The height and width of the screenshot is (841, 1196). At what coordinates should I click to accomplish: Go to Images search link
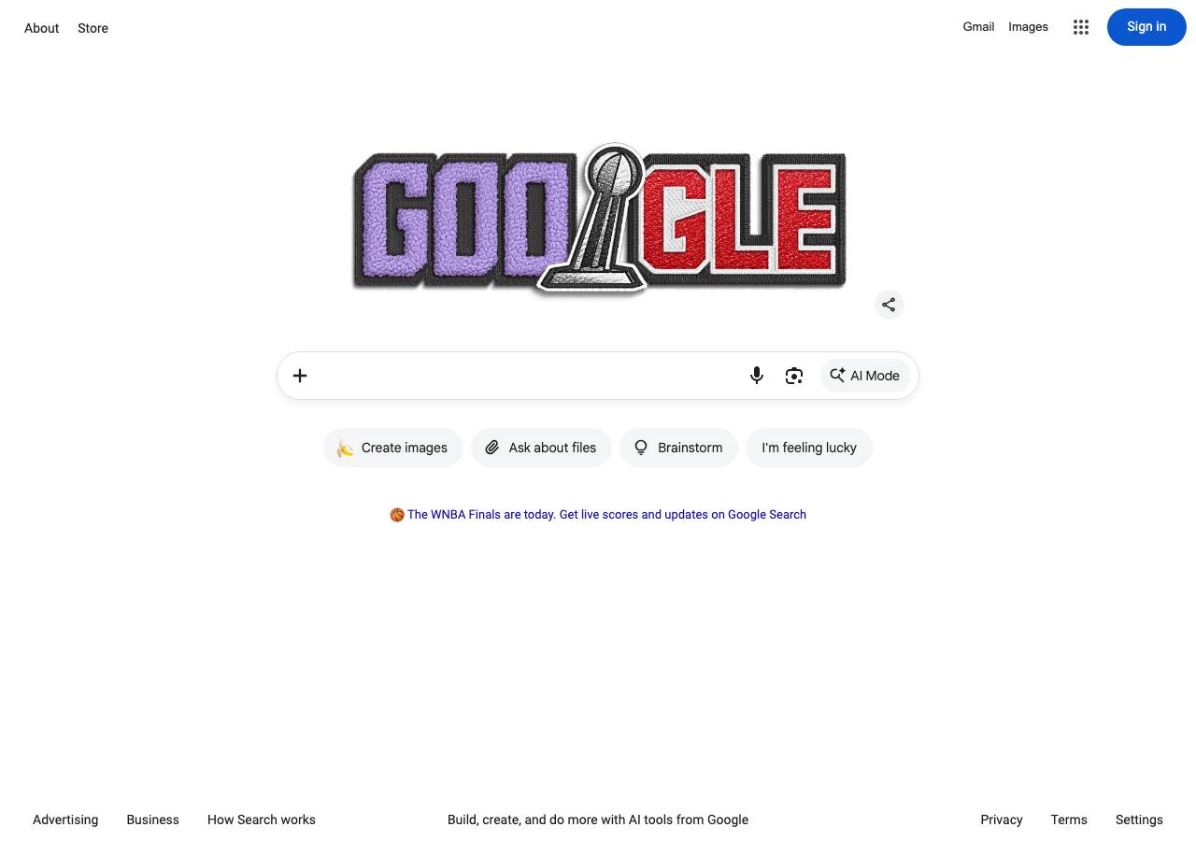coord(1028,27)
